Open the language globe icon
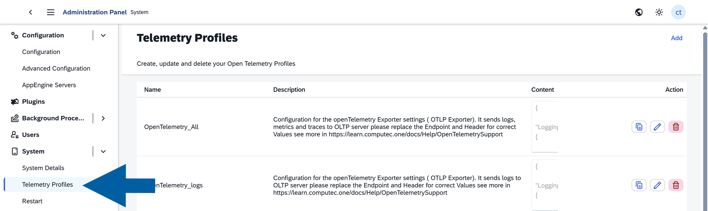Screen dimensions: 708x211 point(639,12)
